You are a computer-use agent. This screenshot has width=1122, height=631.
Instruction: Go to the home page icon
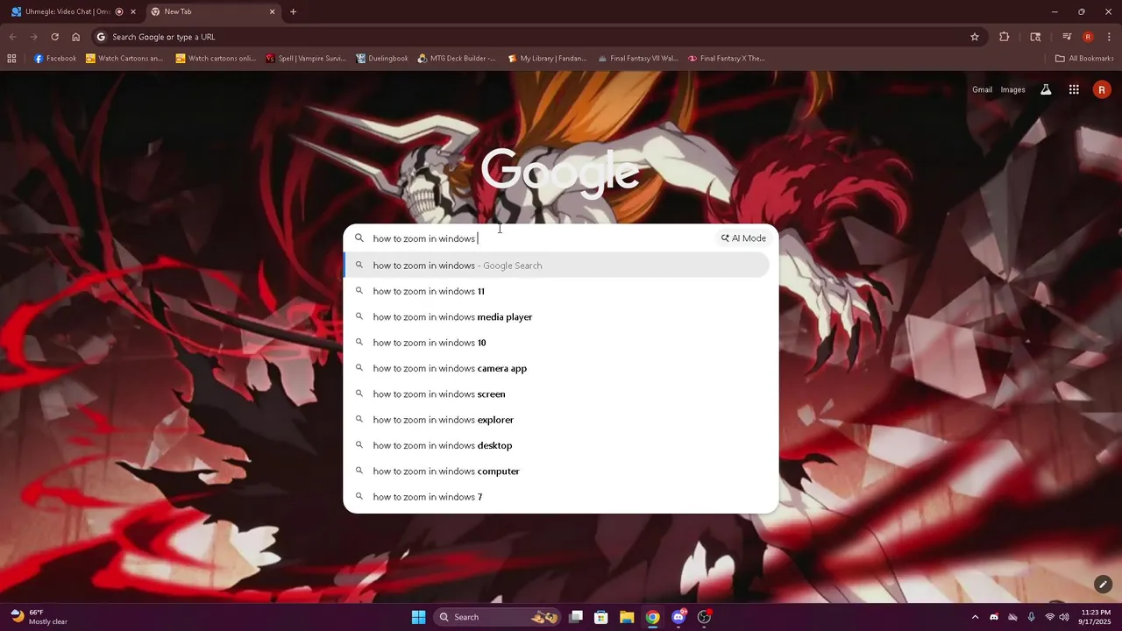pyautogui.click(x=76, y=37)
